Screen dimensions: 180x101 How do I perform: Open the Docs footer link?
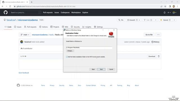point(79,85)
